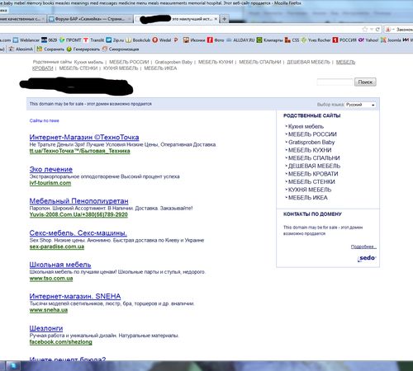The width and height of the screenshot is (413, 371).
Task: Click the Подробнее... link in sidebar
Action: click(363, 247)
